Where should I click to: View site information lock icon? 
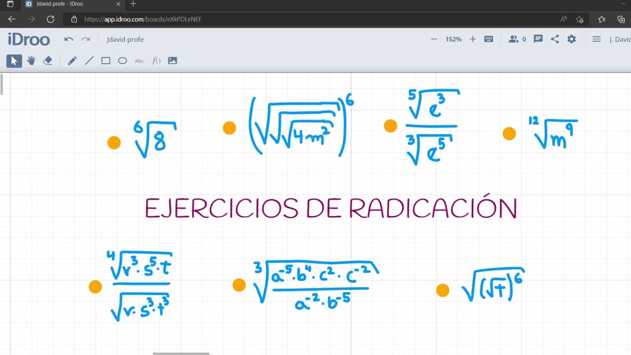point(74,19)
